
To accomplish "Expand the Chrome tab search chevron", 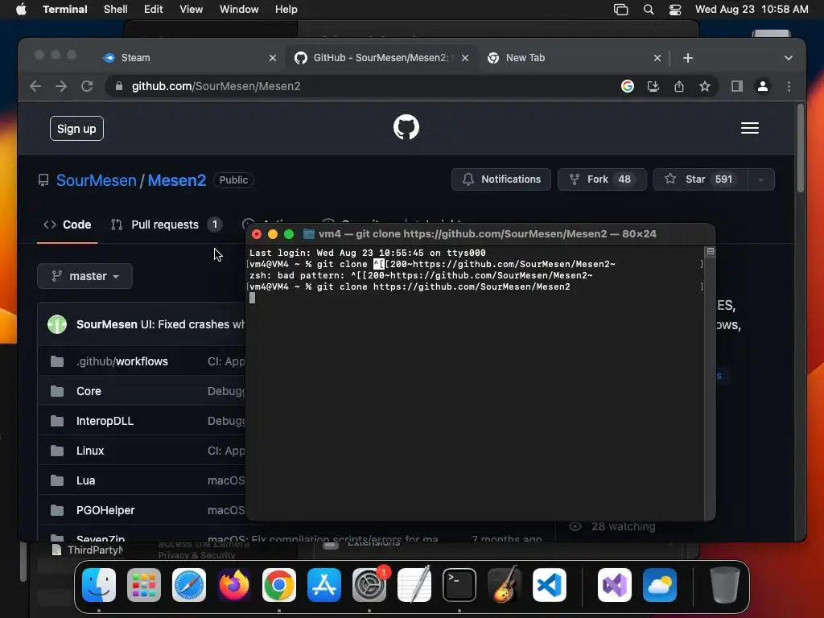I will 789,58.
